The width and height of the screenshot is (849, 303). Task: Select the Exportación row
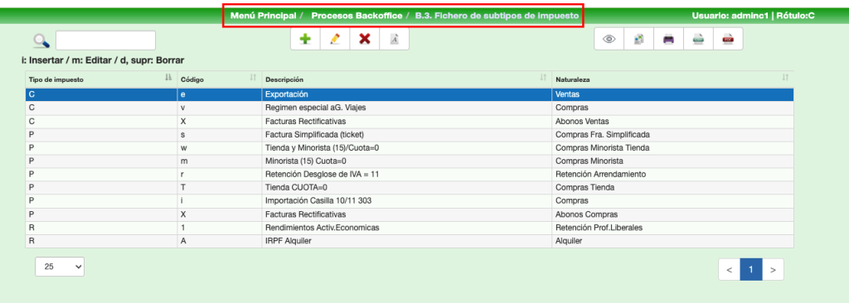[x=410, y=94]
